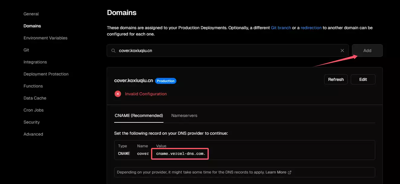Open General settings in sidebar
This screenshot has width=400, height=184.
point(31,14)
